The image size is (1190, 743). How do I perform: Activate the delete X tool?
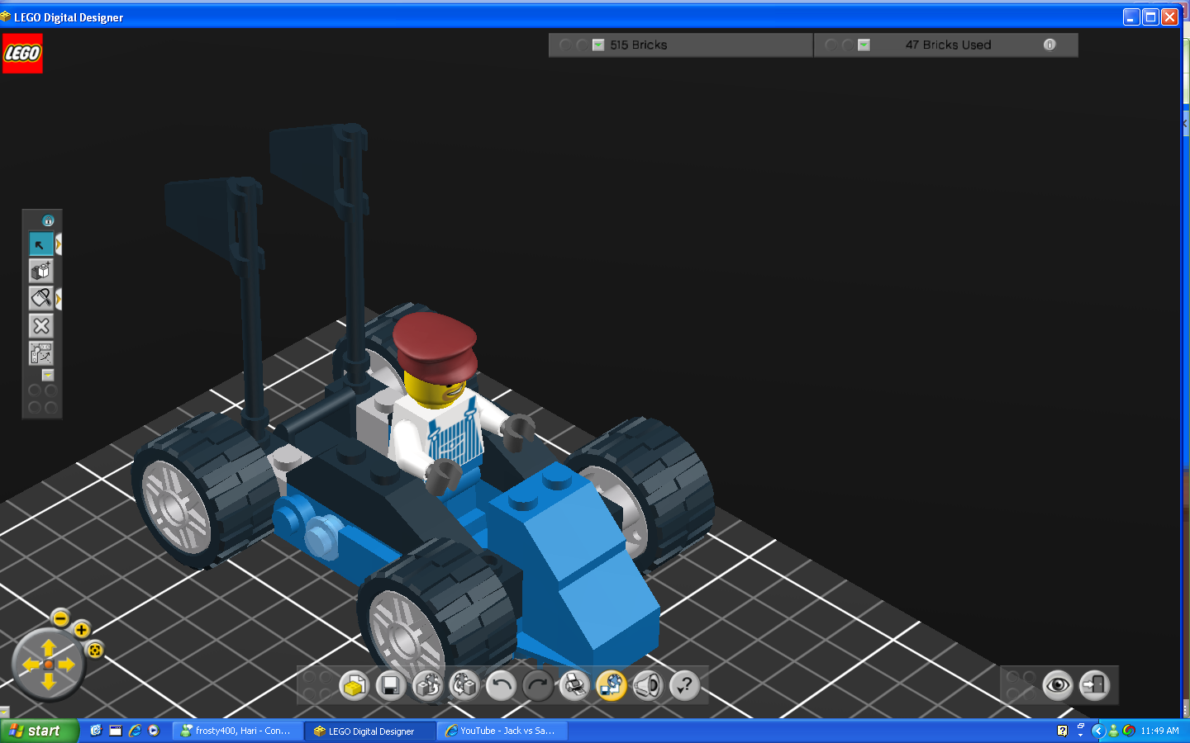(40, 325)
